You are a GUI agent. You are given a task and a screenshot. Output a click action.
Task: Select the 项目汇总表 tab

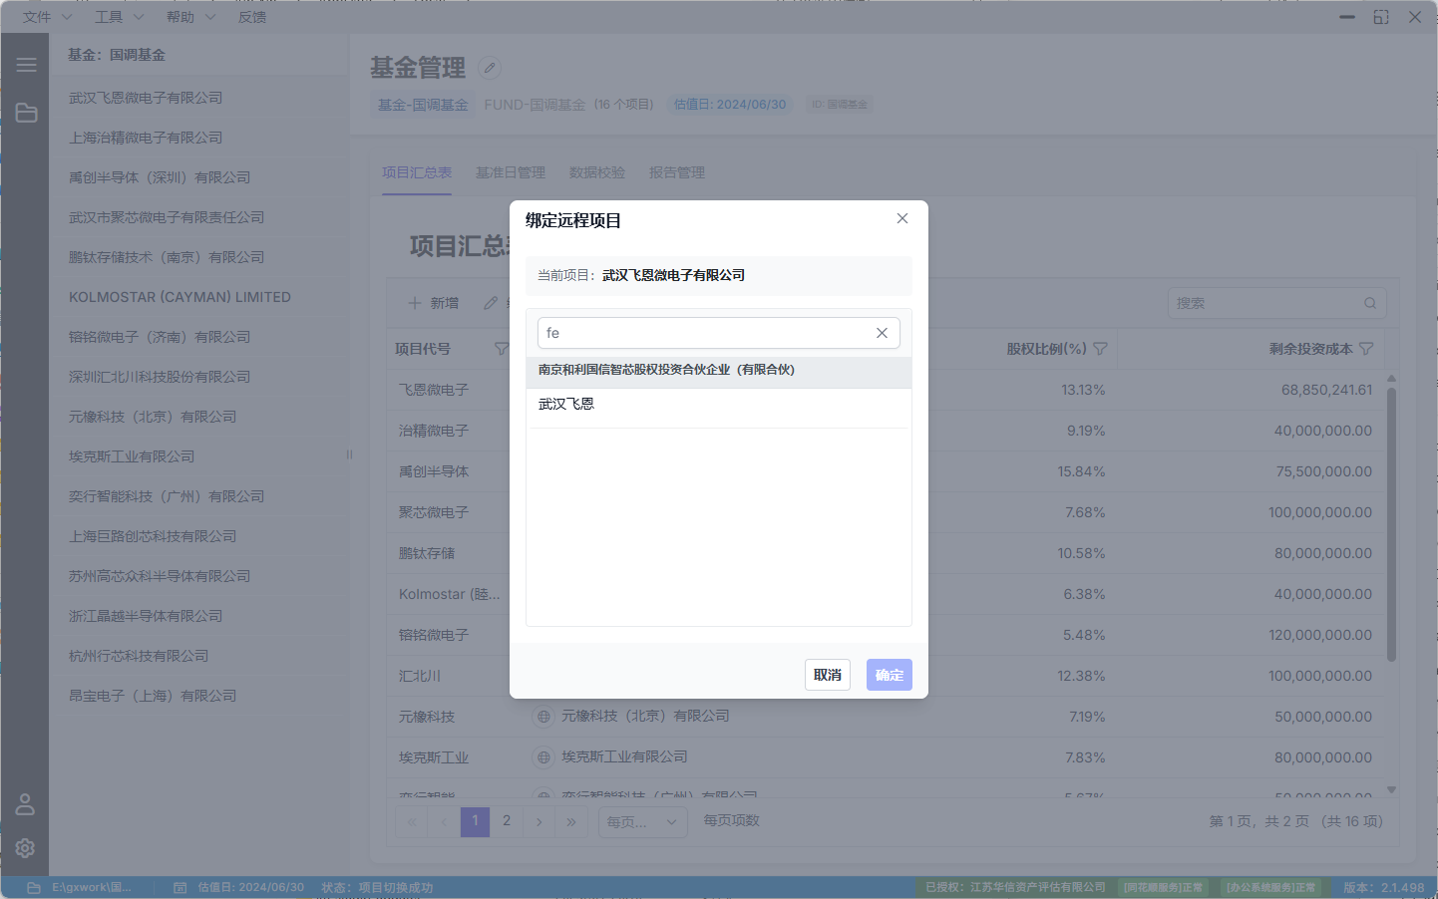[x=417, y=172]
